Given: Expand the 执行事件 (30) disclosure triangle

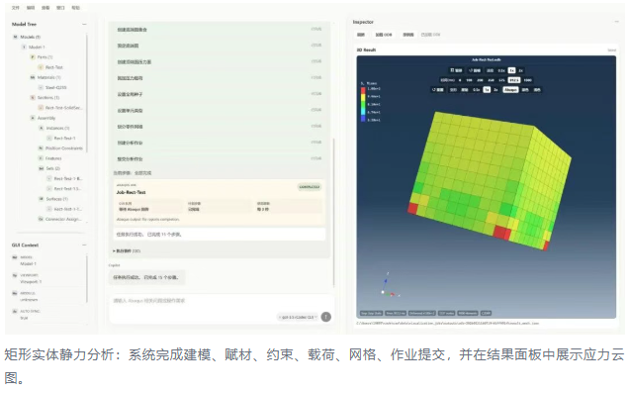Looking at the screenshot, I should pyautogui.click(x=114, y=251).
